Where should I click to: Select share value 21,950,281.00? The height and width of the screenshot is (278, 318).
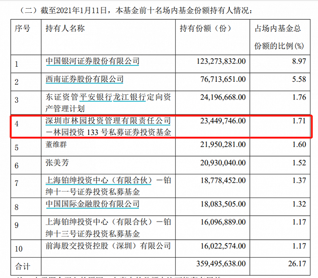(223, 144)
